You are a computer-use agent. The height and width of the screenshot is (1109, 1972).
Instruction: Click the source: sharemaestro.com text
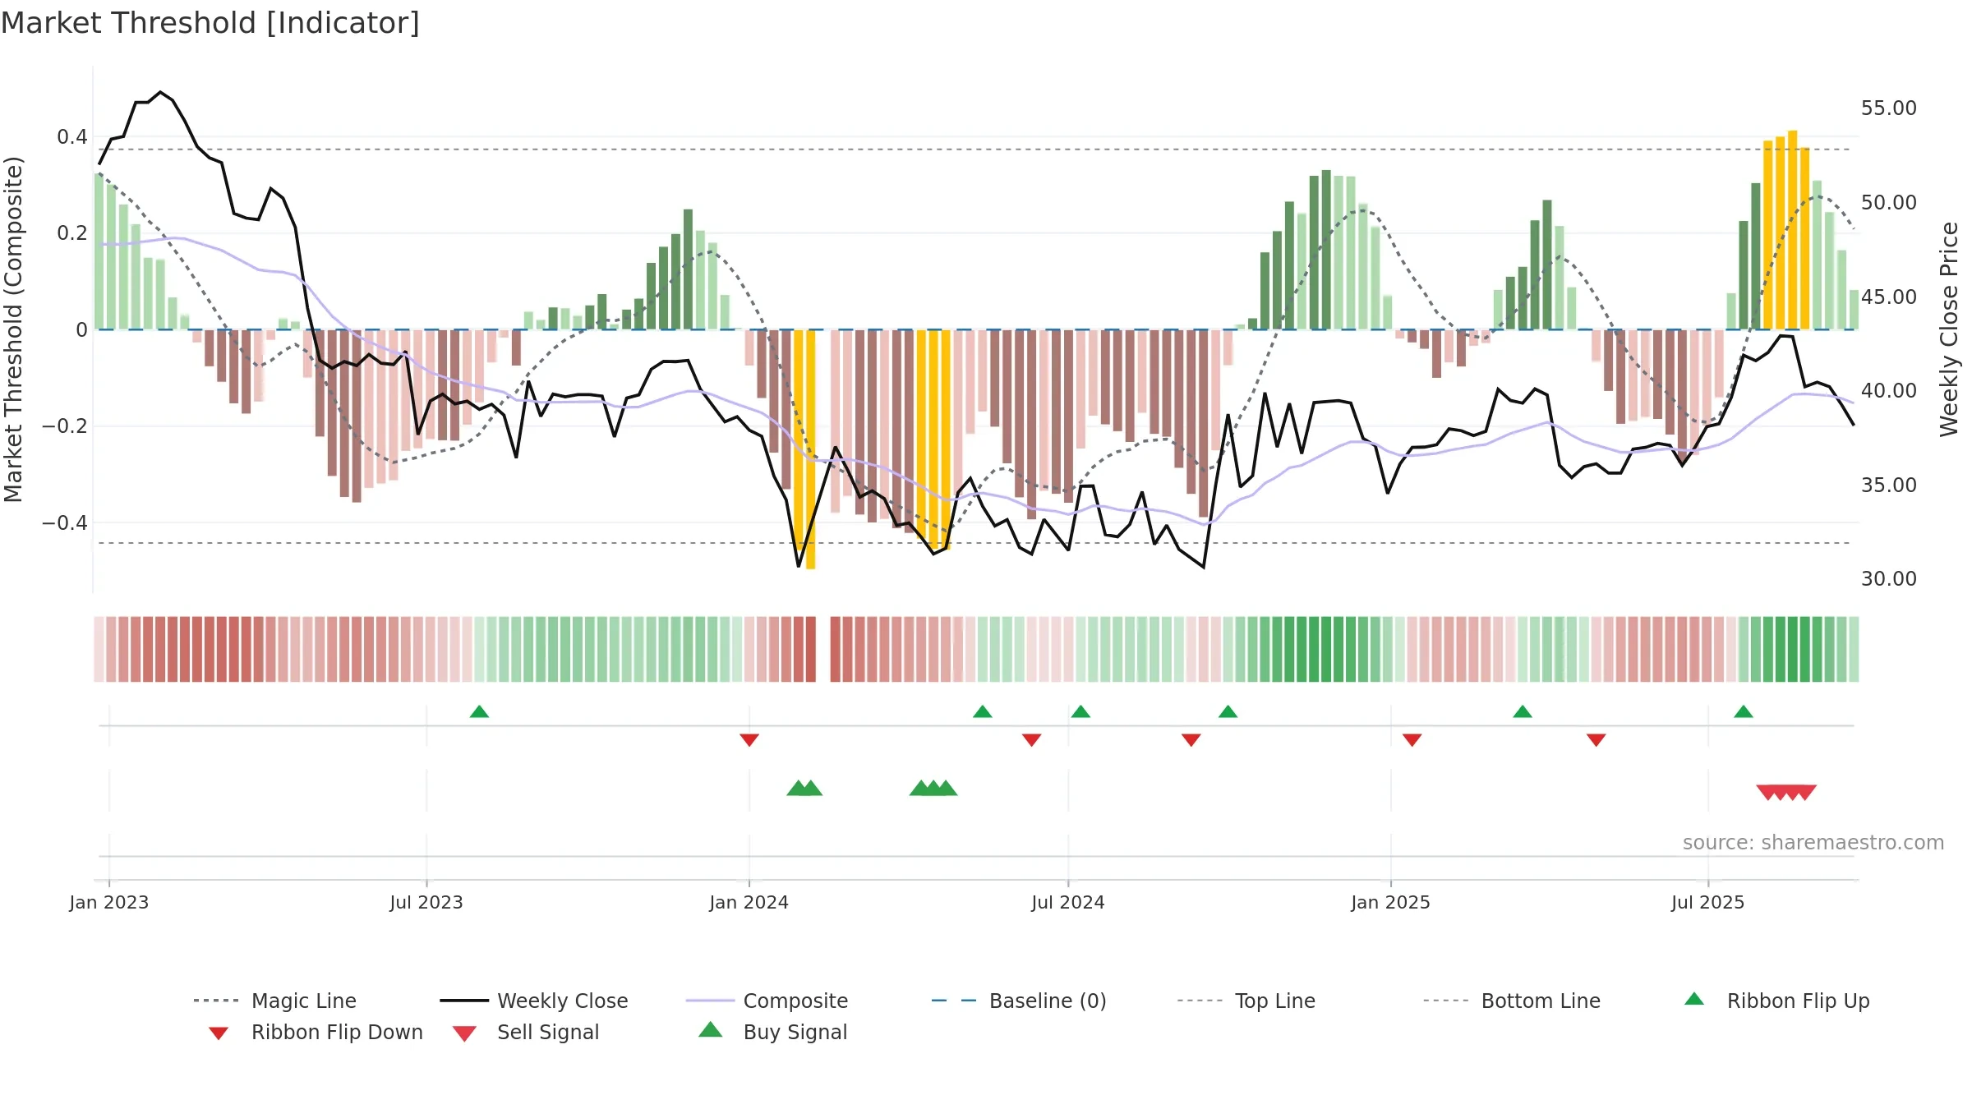click(x=1813, y=843)
